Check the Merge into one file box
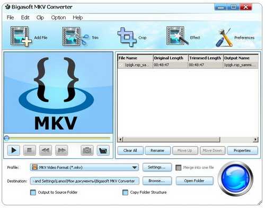The image size is (265, 208). [x=179, y=168]
